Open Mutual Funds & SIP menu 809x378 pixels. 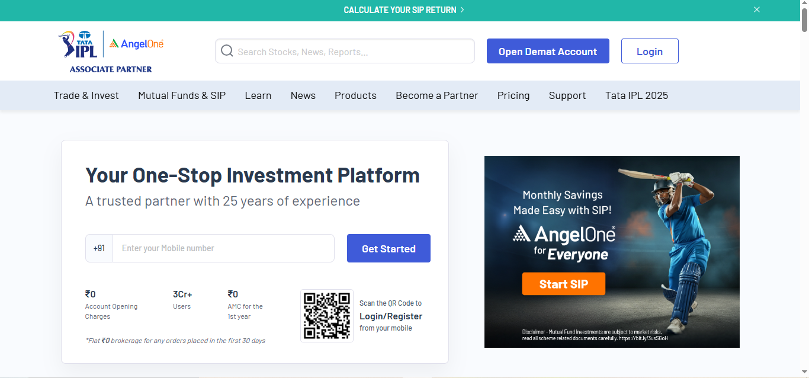[x=182, y=95]
